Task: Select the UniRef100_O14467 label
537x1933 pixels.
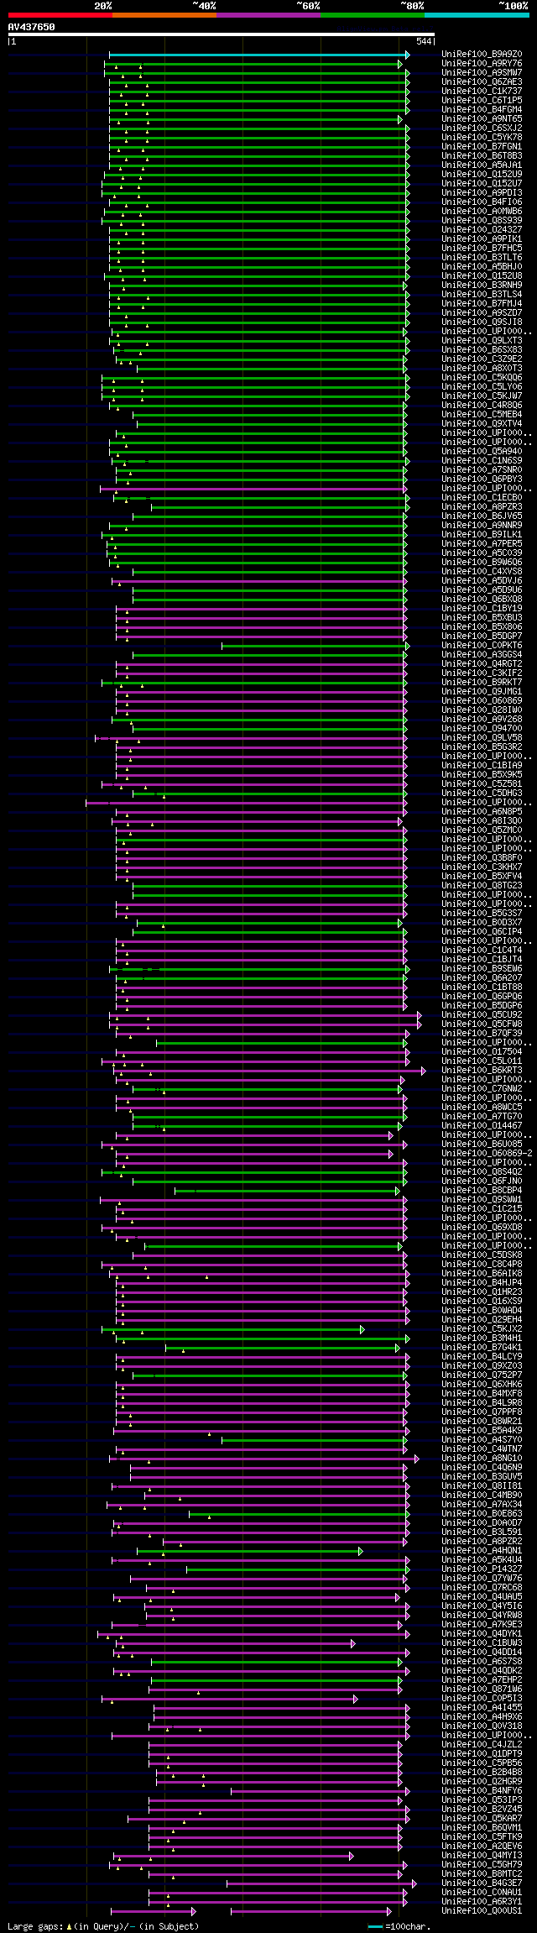Action: [482, 1126]
